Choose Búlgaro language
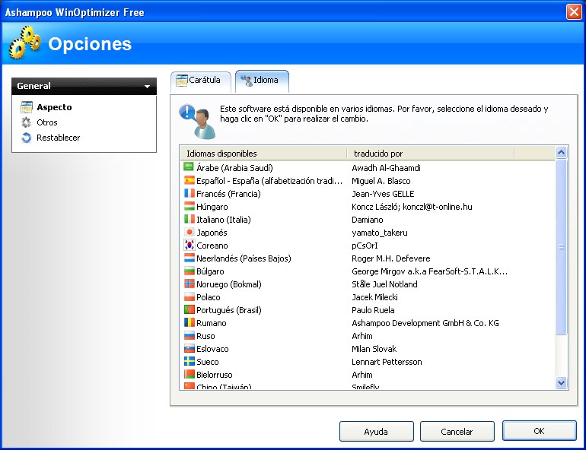Screen dimensions: 586x450 (210, 271)
